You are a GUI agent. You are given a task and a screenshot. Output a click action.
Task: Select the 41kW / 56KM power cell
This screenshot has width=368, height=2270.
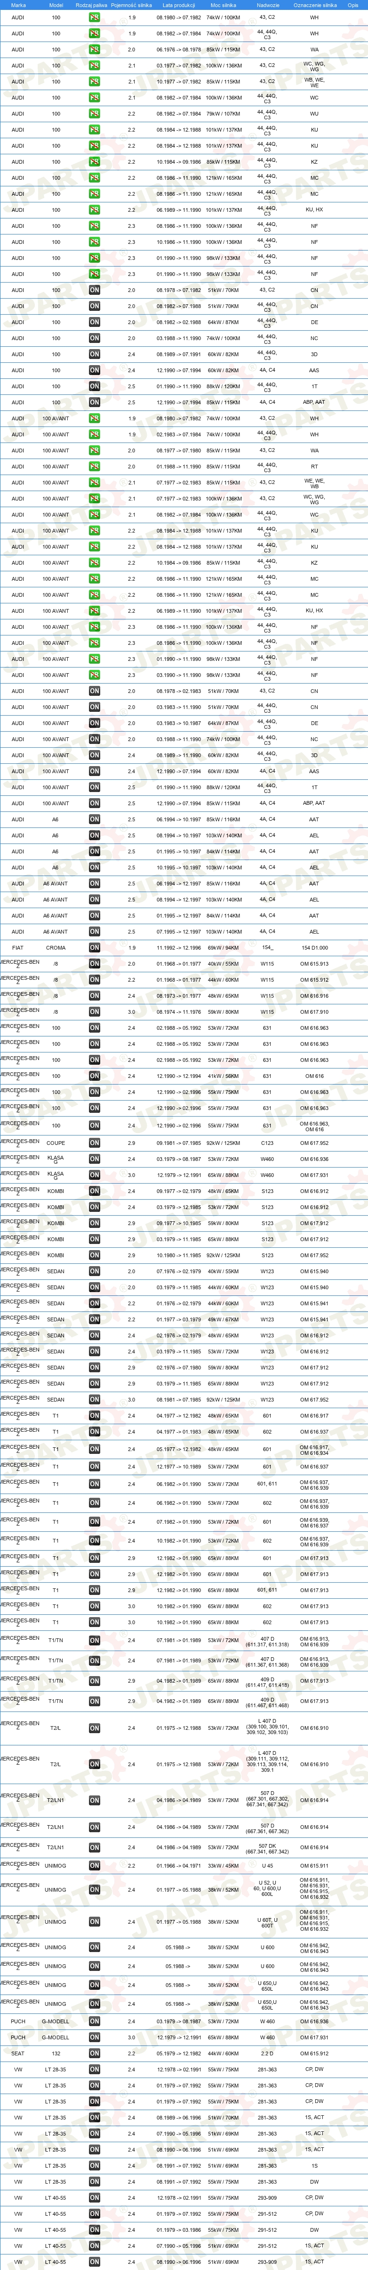[223, 1076]
